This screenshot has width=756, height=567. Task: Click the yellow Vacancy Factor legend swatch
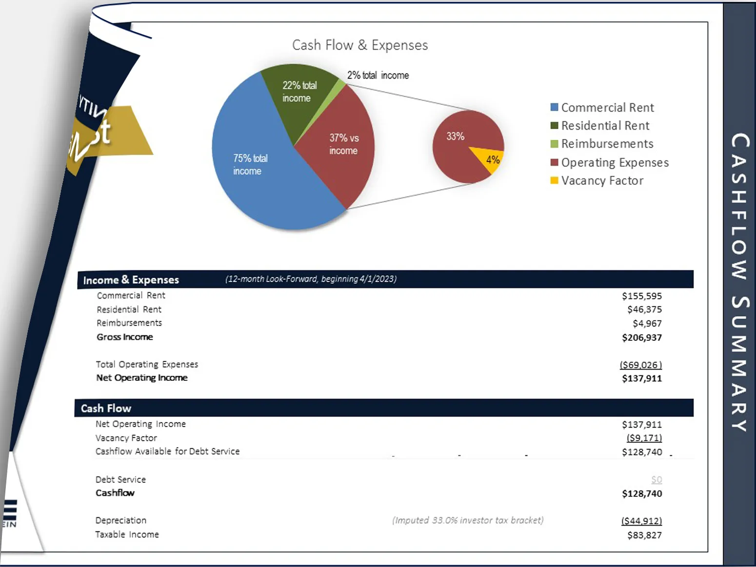(x=554, y=180)
